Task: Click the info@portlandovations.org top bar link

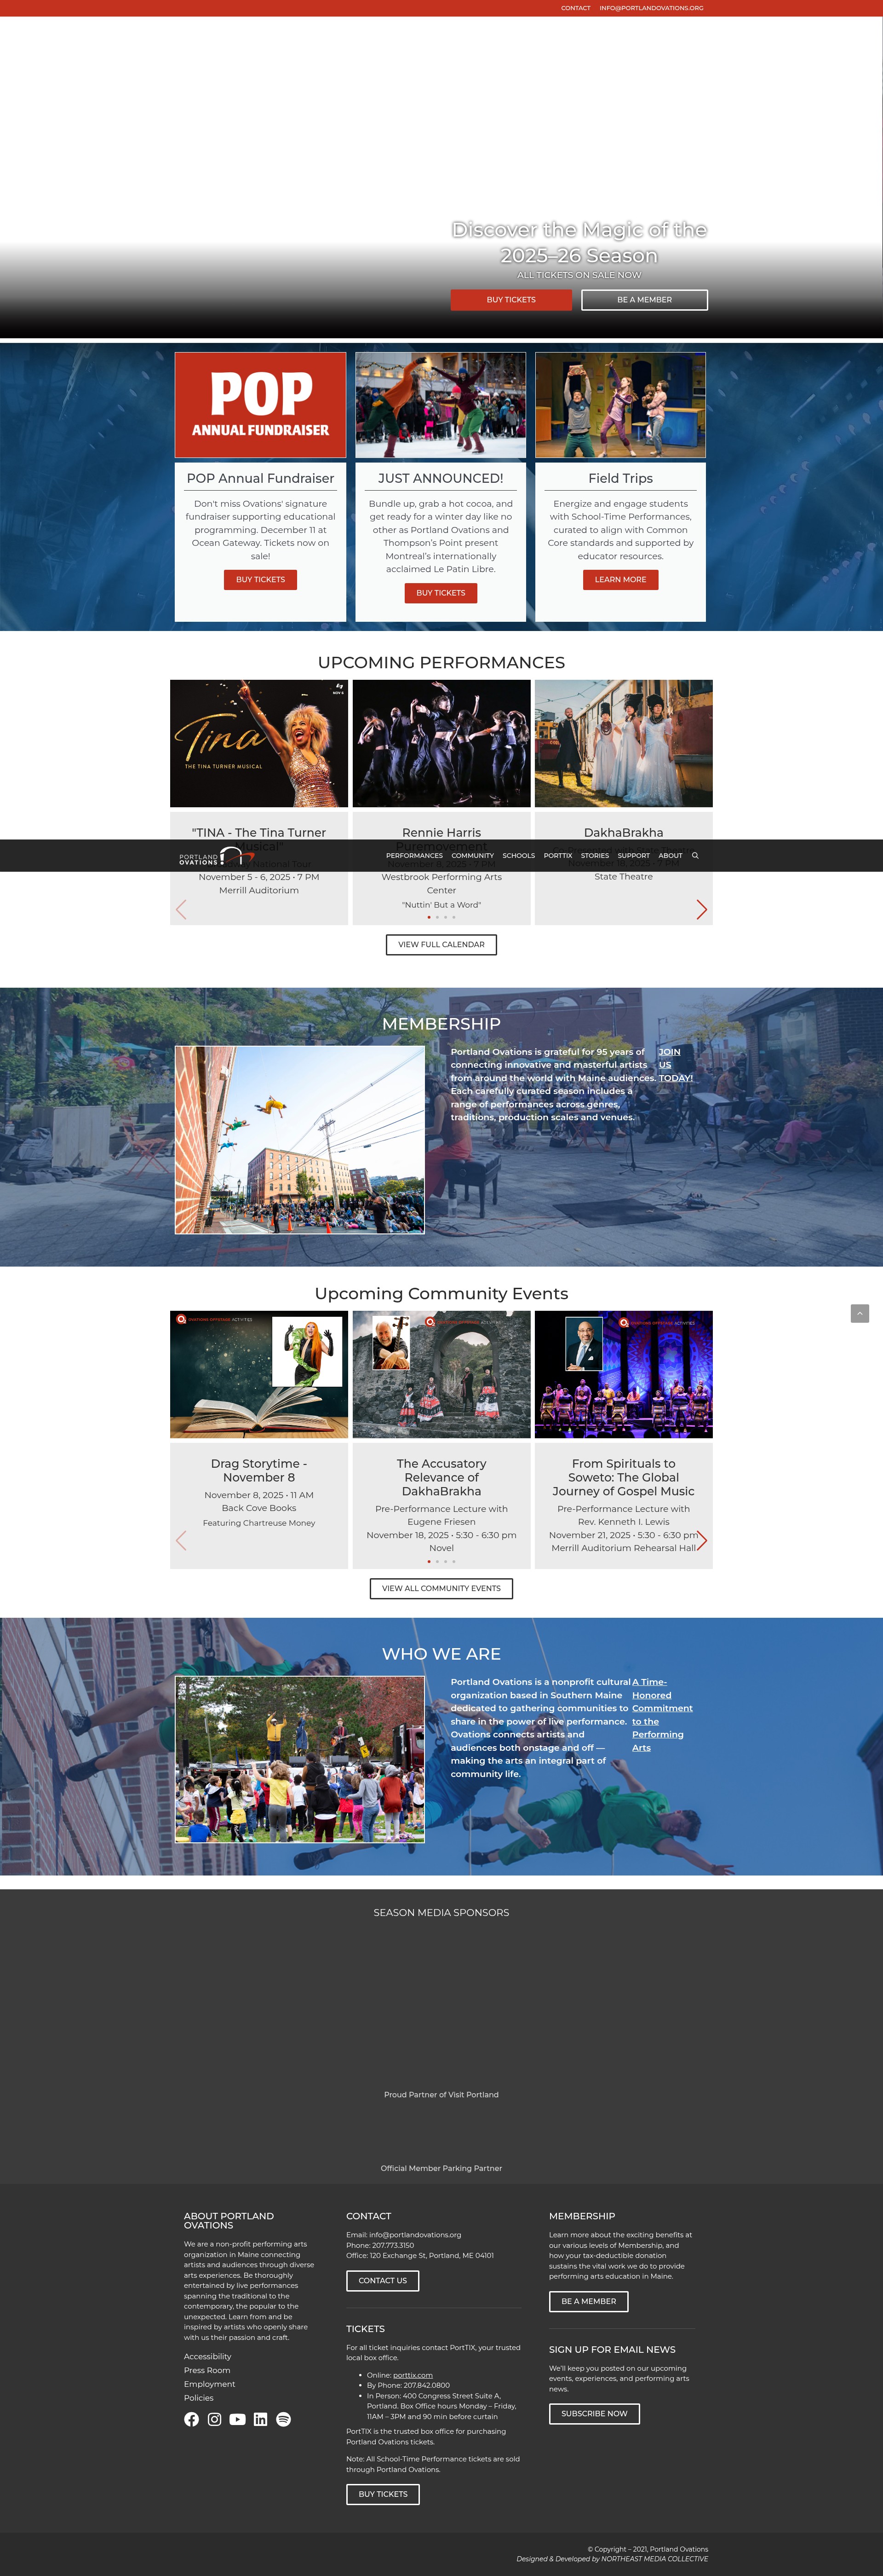Action: (651, 8)
